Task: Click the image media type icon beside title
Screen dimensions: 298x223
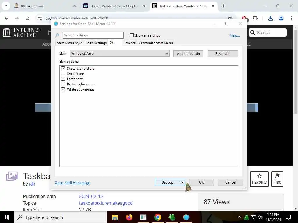Action: [x=12, y=176]
